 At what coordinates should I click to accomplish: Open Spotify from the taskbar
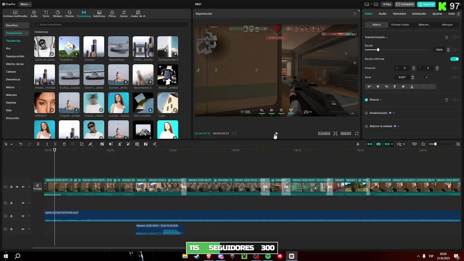268,256
